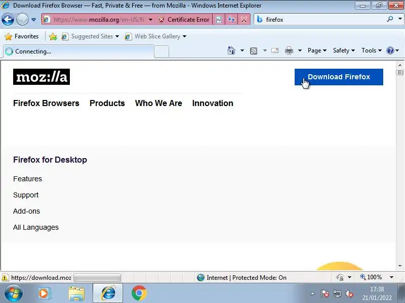405x303 pixels.
Task: Print the page with the printer icon
Action: coord(289,50)
